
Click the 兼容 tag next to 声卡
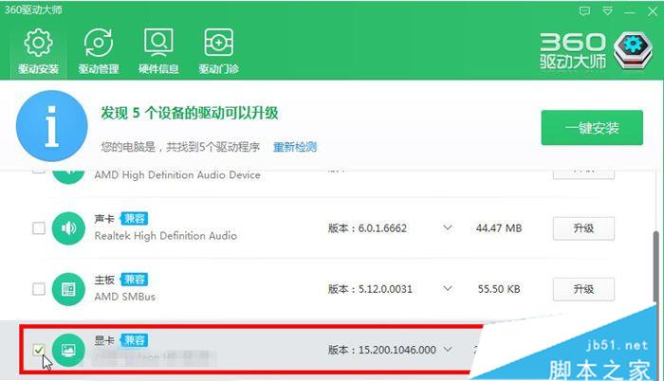(135, 218)
